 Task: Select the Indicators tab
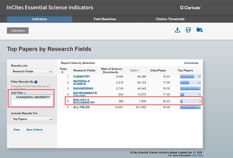point(40,19)
